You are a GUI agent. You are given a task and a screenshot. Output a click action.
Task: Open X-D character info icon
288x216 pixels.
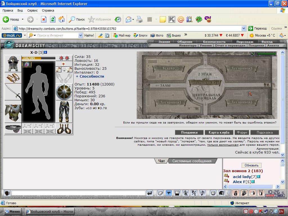pyautogui.click(x=45, y=52)
